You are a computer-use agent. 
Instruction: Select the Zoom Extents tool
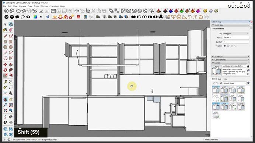(x=5, y=111)
